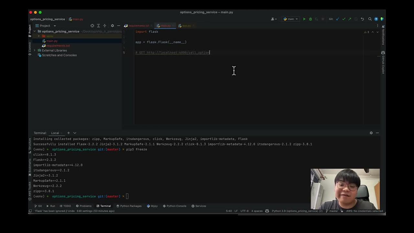
Task: Click the 4 spaces indent indicator
Action: (x=257, y=211)
